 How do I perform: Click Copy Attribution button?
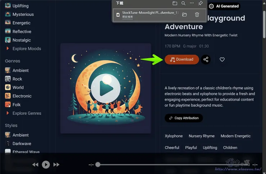click(184, 118)
